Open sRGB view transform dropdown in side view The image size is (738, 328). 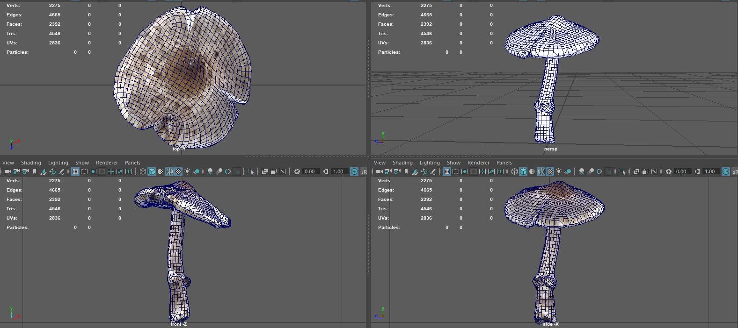pos(734,171)
